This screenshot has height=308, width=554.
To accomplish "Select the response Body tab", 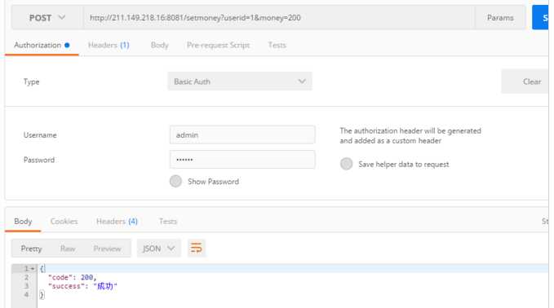I will pos(23,221).
